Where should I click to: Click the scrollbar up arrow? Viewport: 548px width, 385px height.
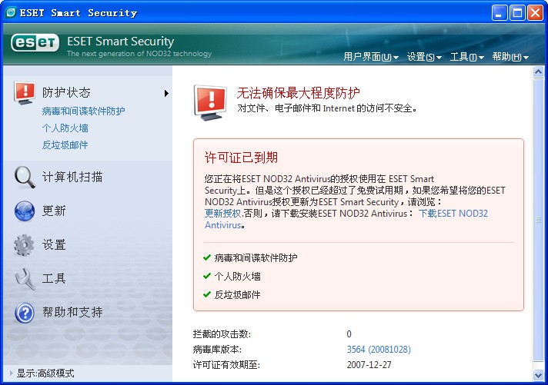pyautogui.click(x=538, y=72)
